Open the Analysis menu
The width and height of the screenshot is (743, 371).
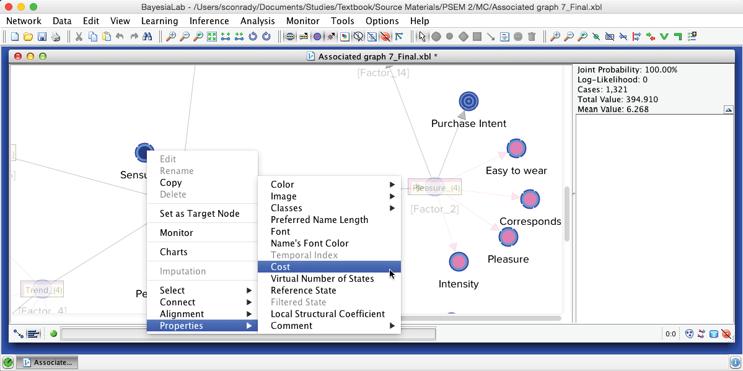pyautogui.click(x=257, y=21)
